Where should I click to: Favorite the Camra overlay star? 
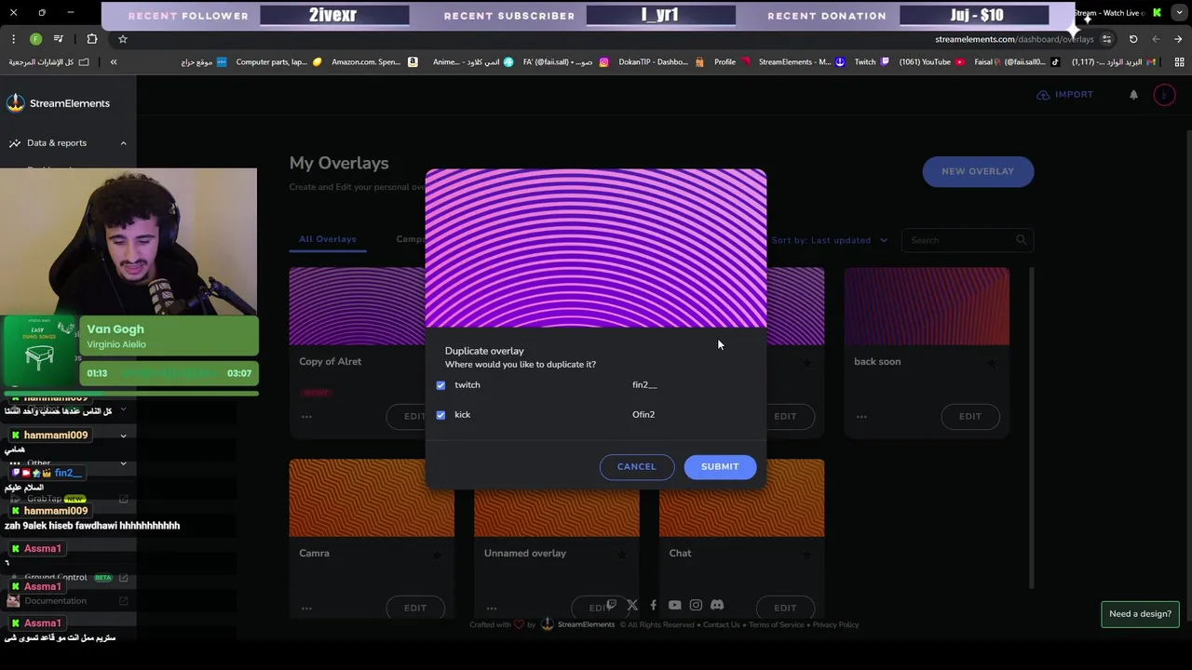tap(437, 555)
